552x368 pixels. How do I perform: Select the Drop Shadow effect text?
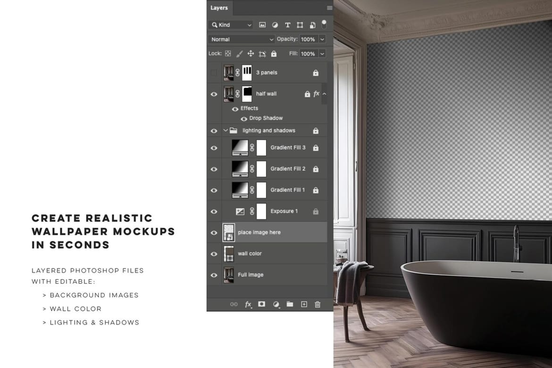(x=266, y=118)
